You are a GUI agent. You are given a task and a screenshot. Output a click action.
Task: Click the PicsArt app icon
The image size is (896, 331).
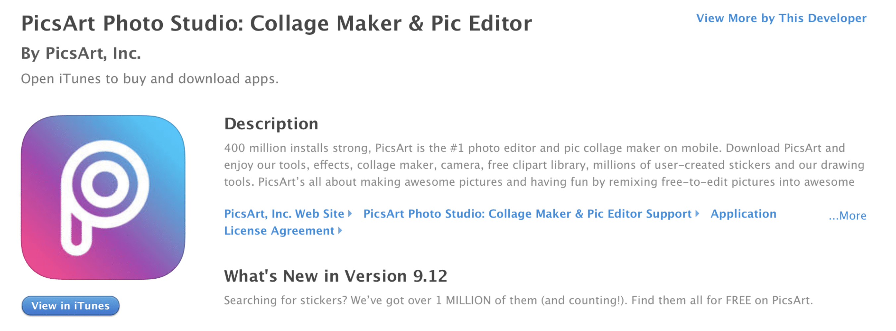(x=103, y=197)
